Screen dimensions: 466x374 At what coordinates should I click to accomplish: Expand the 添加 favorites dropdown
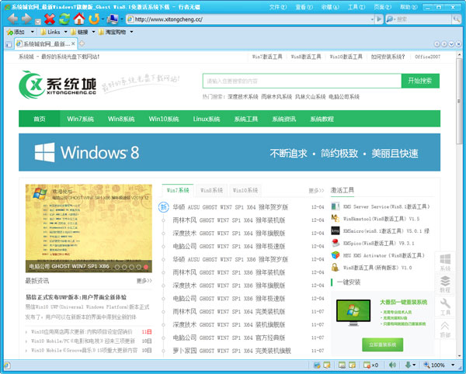pyautogui.click(x=32, y=32)
